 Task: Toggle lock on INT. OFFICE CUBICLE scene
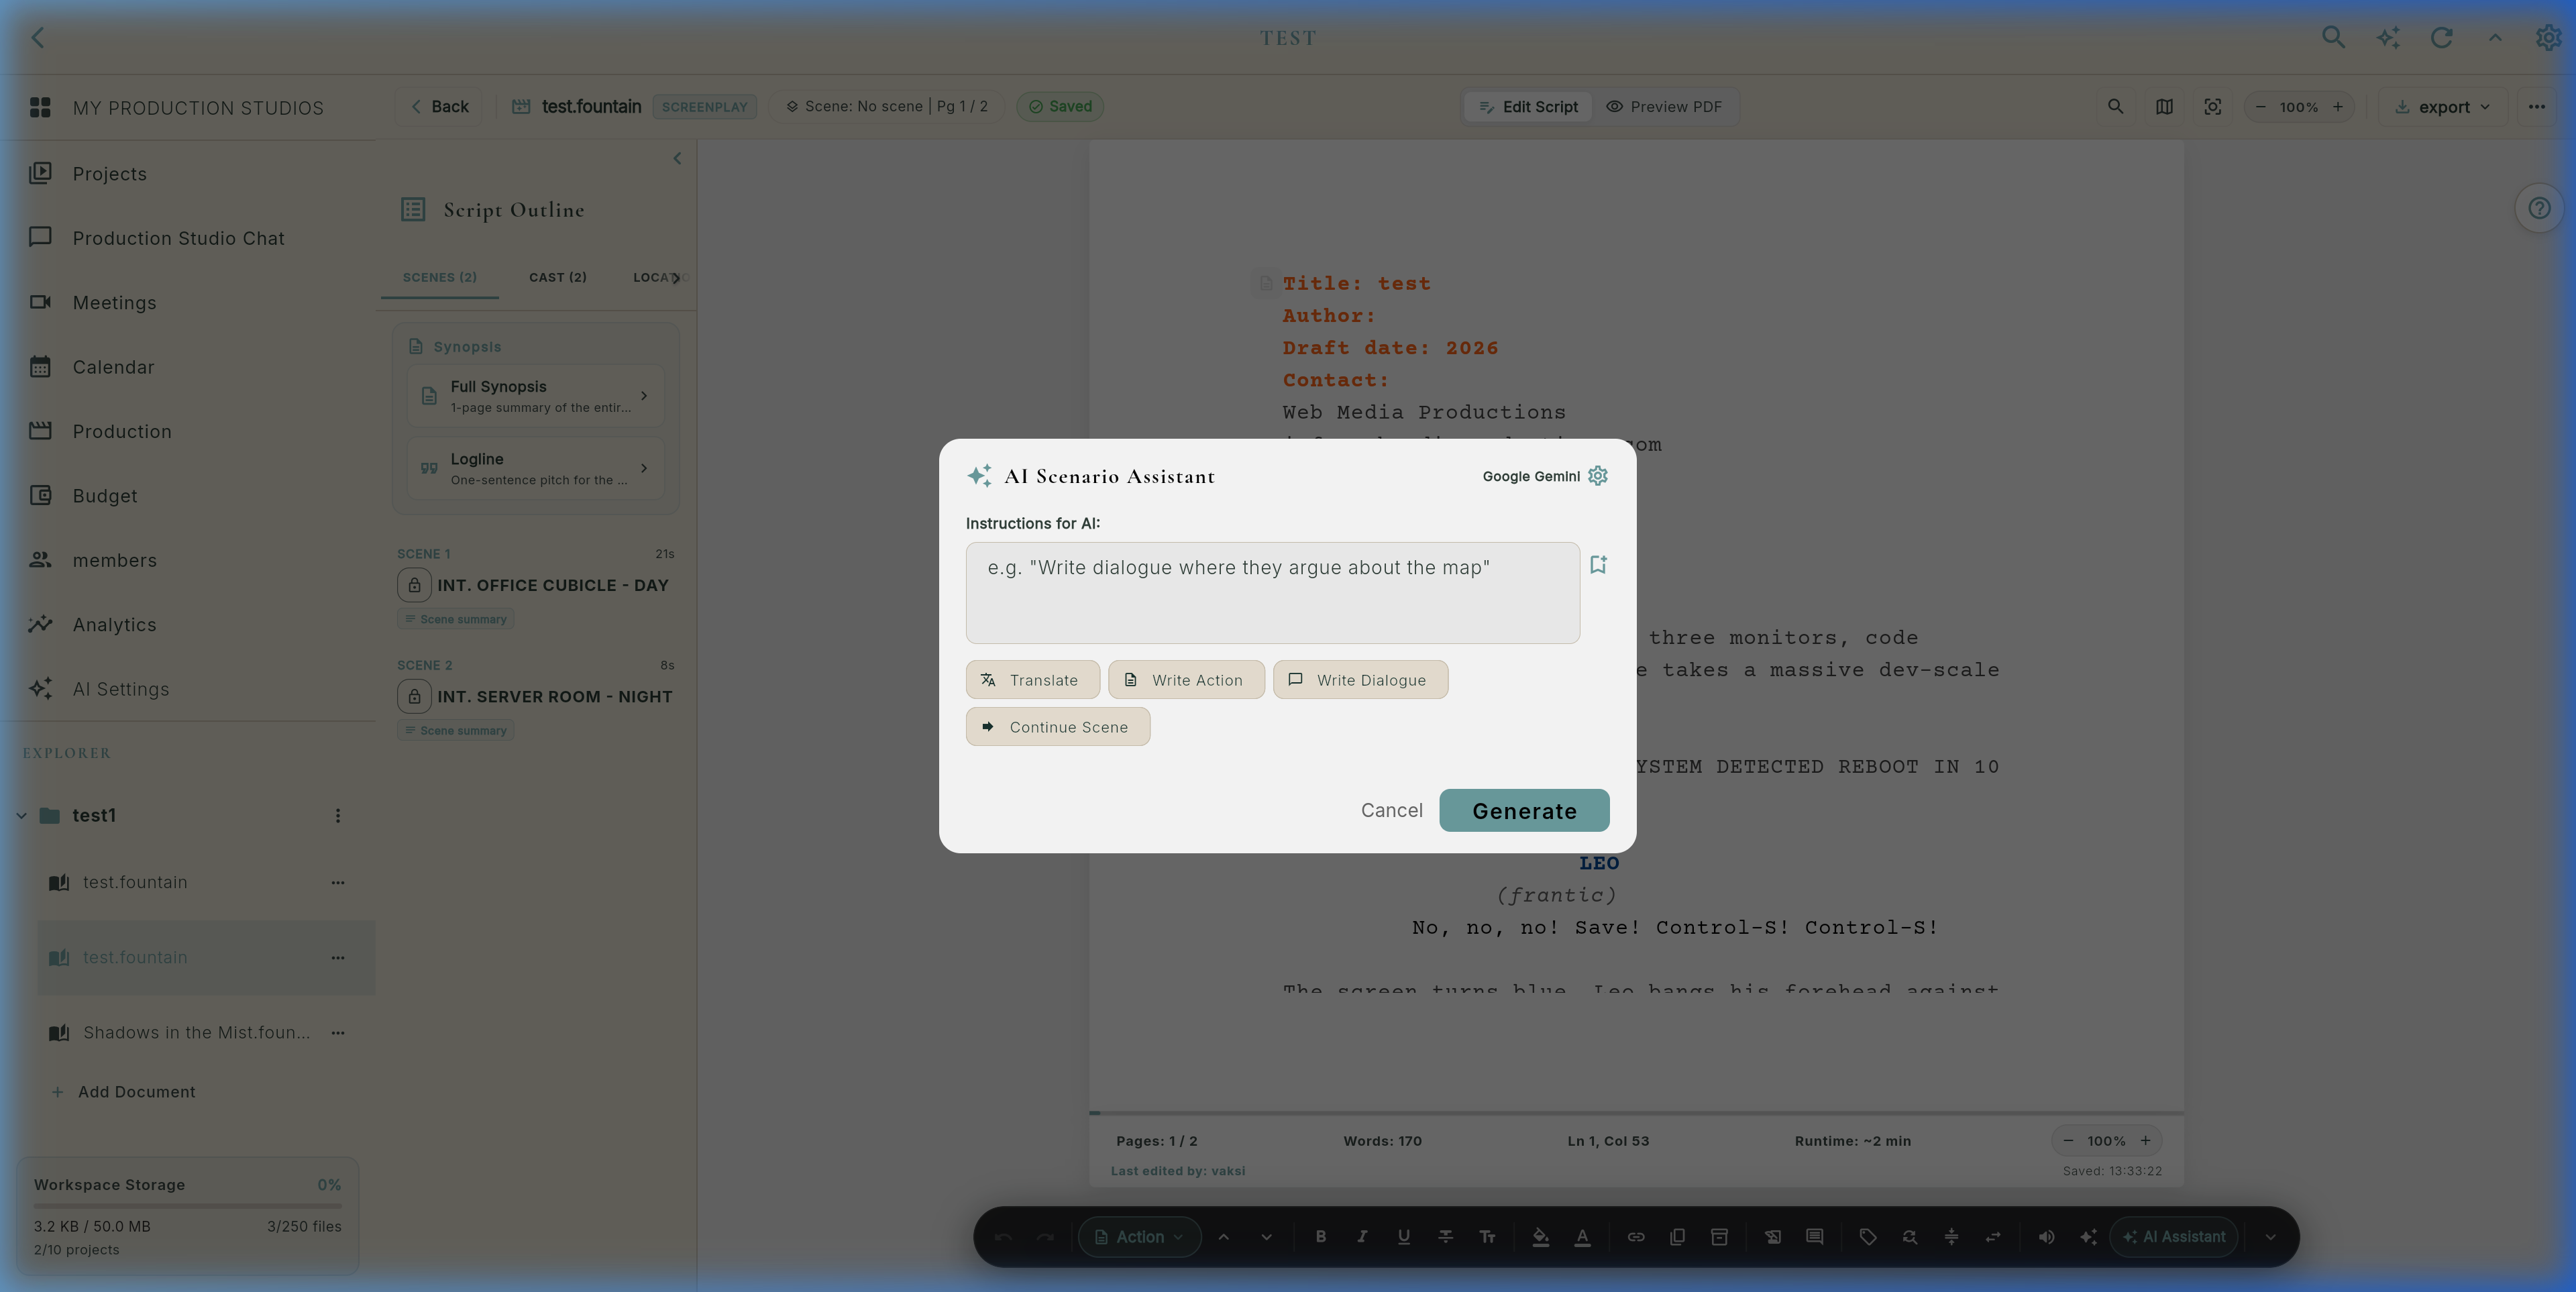coord(414,585)
